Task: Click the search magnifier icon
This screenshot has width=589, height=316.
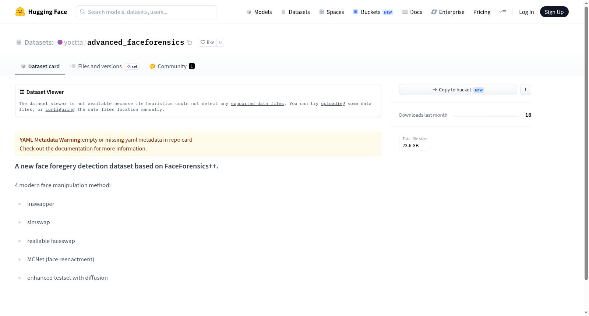Action: (83, 12)
